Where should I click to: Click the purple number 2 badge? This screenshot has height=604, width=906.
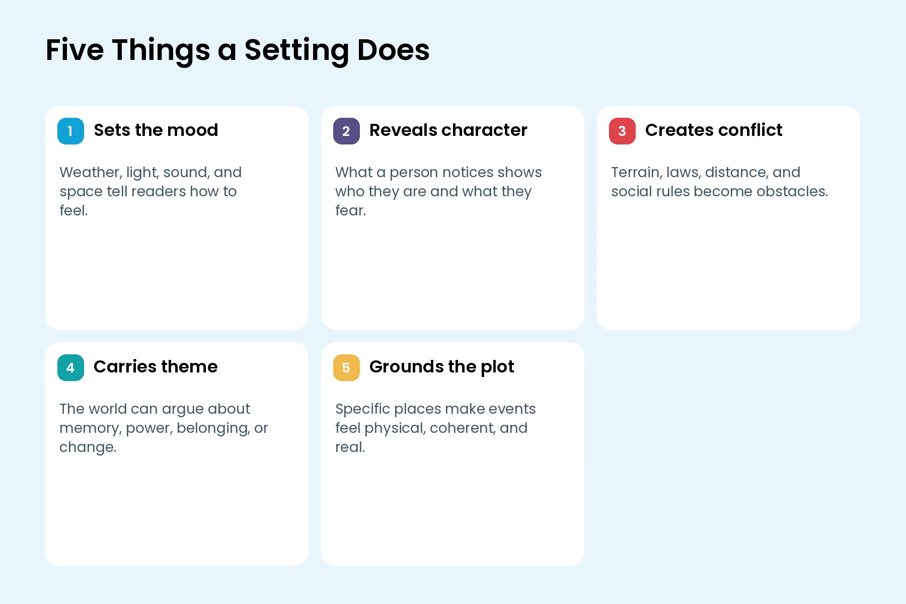point(346,131)
